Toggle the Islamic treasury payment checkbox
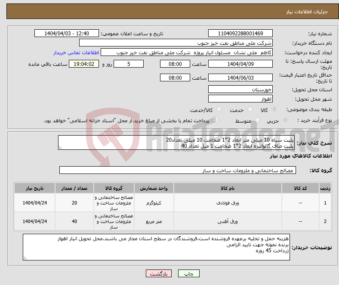The width and height of the screenshot is (339, 285). point(216,119)
